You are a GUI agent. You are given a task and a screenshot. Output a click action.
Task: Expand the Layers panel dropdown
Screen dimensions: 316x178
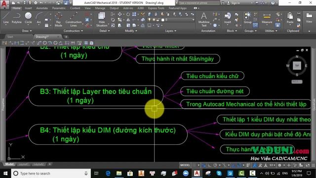[x=171, y=31]
